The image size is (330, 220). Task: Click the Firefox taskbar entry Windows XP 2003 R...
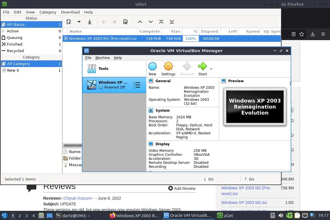point(134,216)
